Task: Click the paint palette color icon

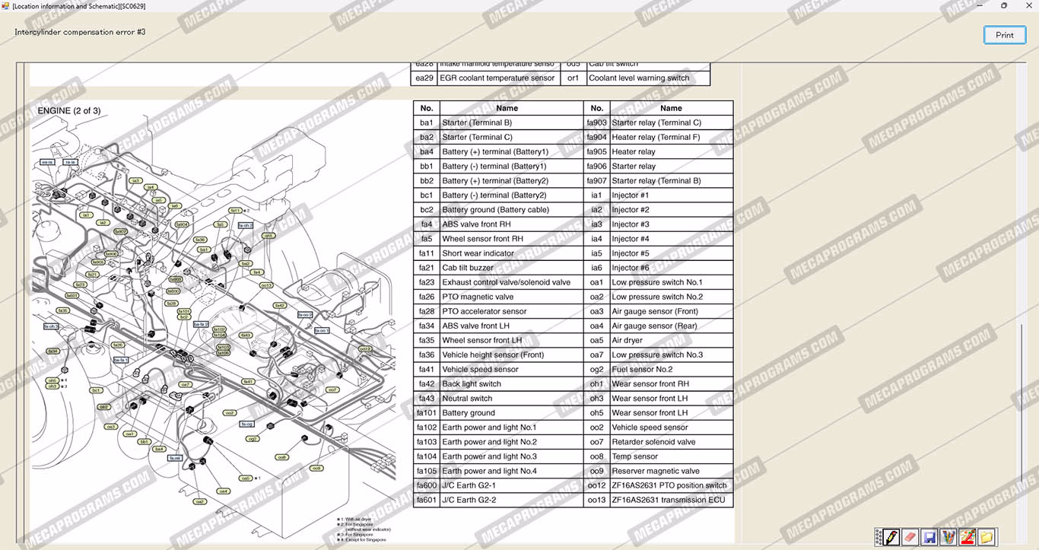Action: [x=967, y=537]
